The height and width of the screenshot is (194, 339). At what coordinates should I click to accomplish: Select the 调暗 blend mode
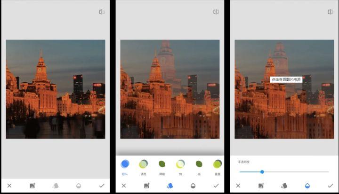(162, 164)
